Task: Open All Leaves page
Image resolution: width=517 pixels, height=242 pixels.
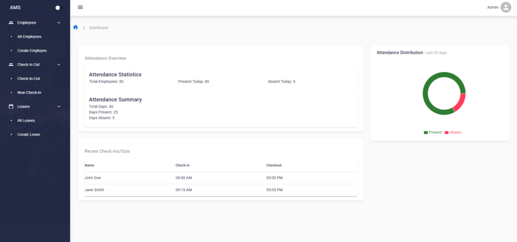Action: coord(26,121)
